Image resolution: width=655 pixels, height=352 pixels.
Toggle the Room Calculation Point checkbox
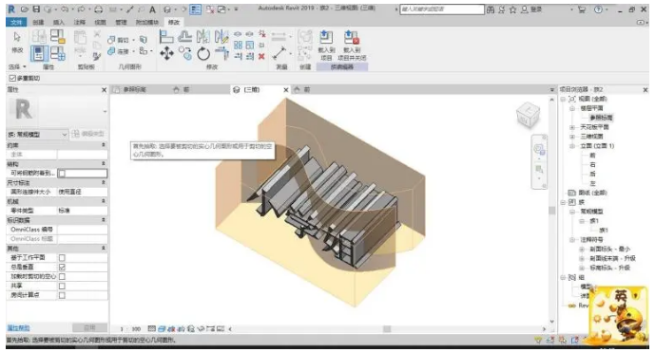(62, 295)
